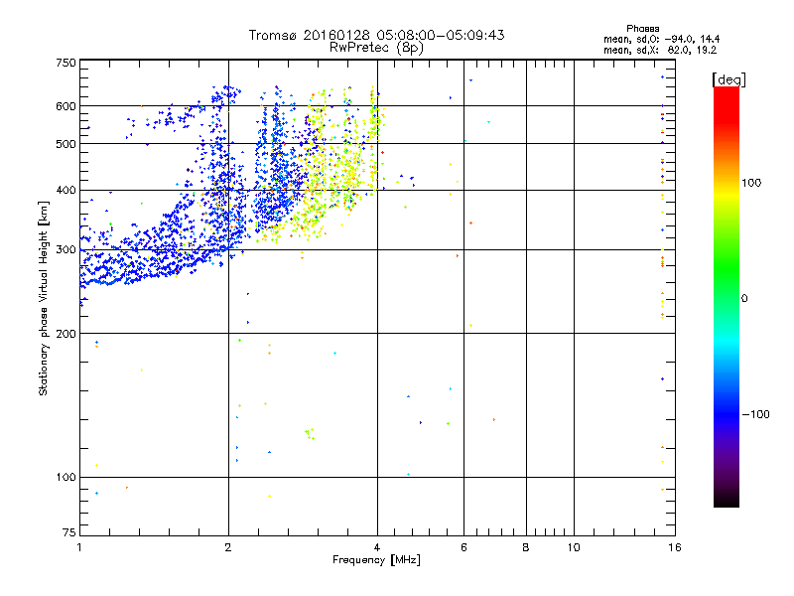The height and width of the screenshot is (596, 794).
Task: Click the x-axis label "4"
Action: 377,547
